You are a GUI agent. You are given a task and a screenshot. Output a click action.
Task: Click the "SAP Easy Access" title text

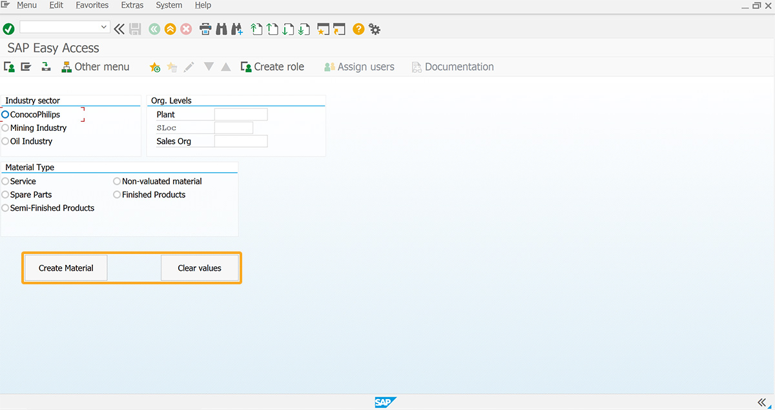(x=54, y=48)
